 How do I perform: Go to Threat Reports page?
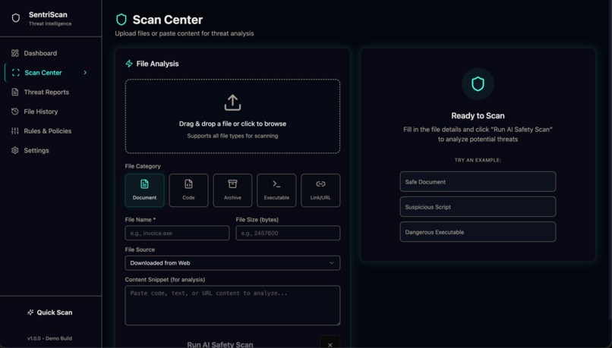pyautogui.click(x=51, y=92)
